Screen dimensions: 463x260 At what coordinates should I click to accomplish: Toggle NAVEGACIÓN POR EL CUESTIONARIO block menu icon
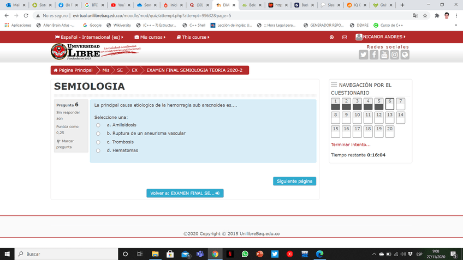point(334,84)
